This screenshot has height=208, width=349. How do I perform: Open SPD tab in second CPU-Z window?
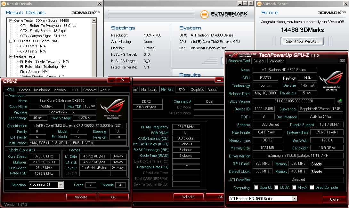pos(182,89)
